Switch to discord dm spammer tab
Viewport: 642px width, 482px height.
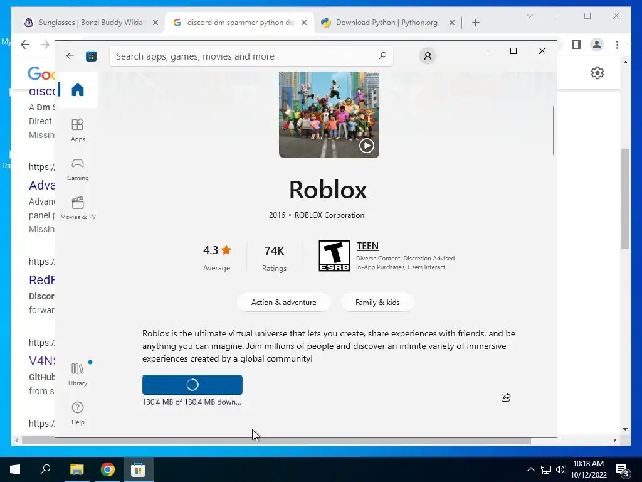240,23
